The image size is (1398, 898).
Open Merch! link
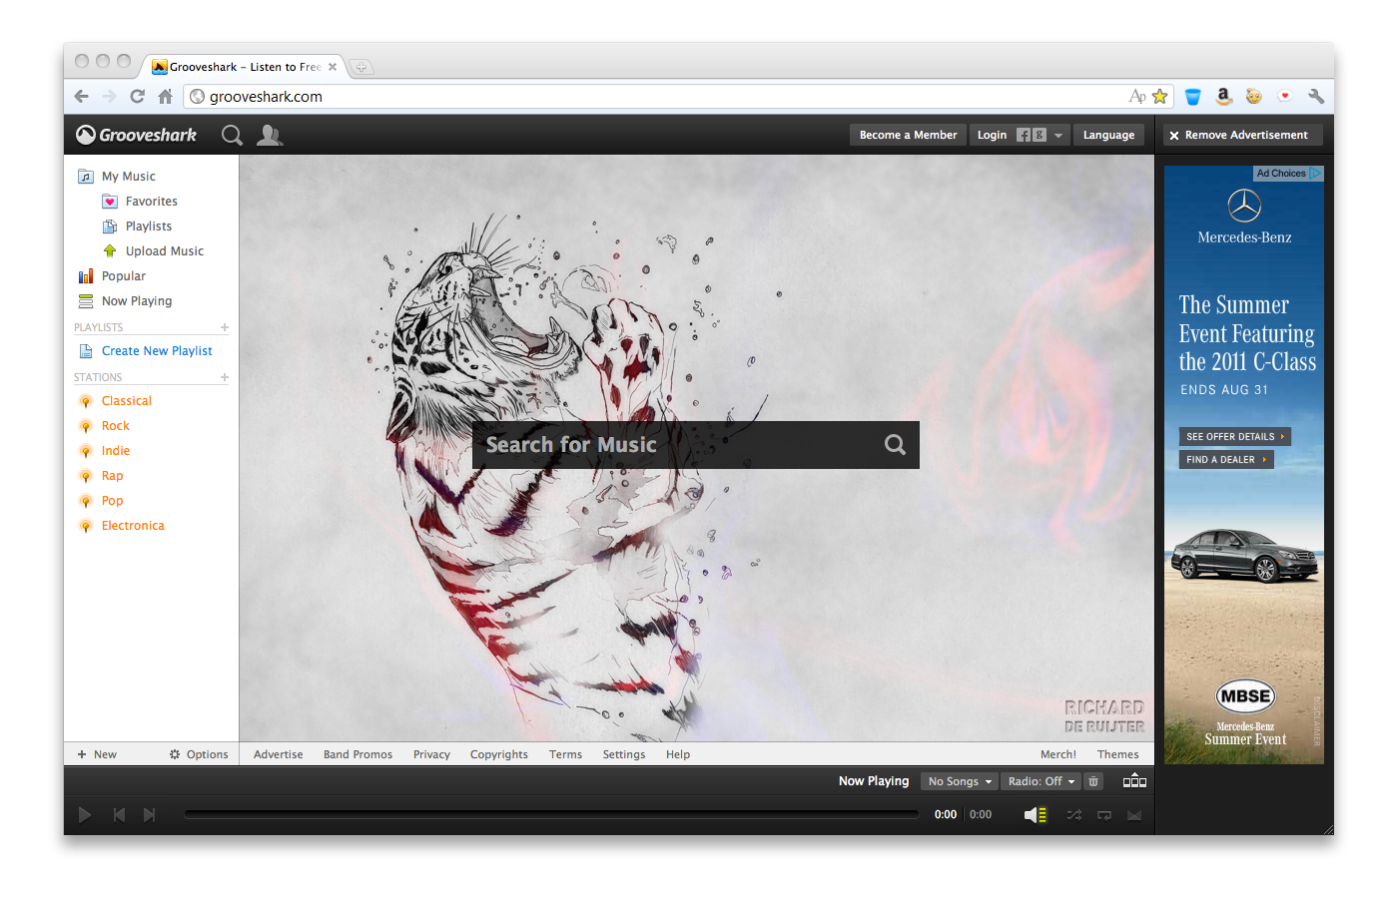click(x=1058, y=754)
